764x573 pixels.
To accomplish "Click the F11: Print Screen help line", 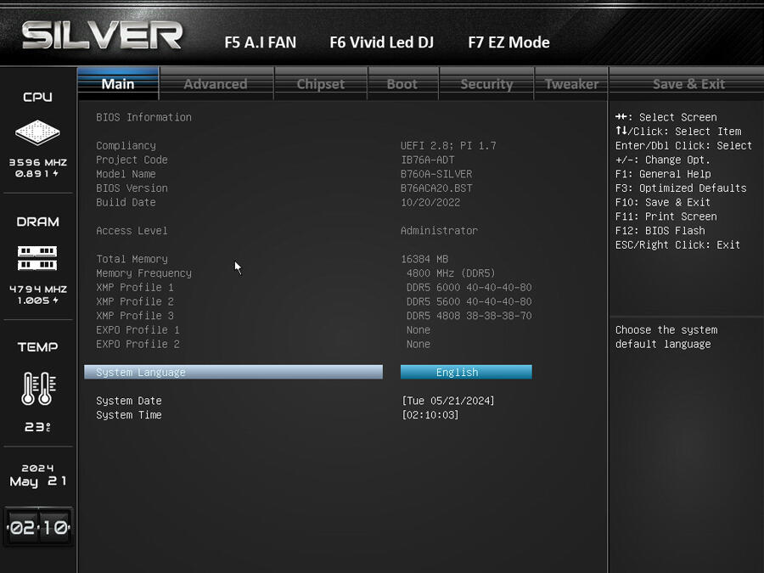I will click(x=666, y=216).
